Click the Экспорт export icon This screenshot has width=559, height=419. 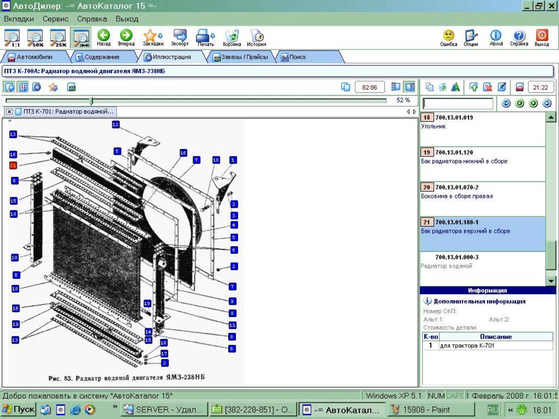click(180, 37)
